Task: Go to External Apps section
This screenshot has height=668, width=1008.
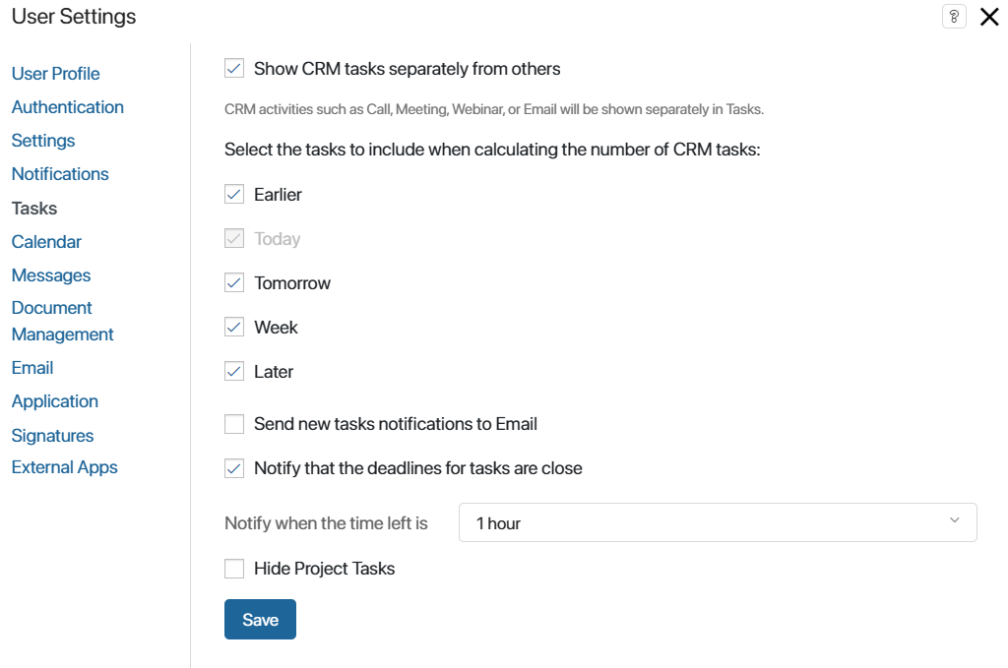Action: pyautogui.click(x=64, y=467)
